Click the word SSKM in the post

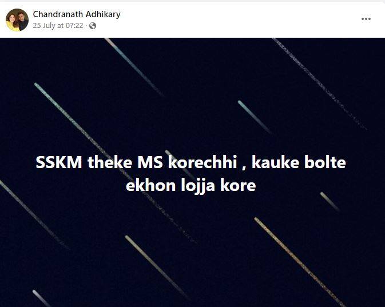59,162
